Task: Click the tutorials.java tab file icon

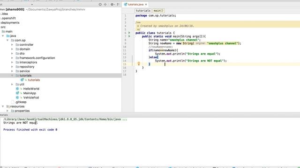Action: [x=126, y=4]
